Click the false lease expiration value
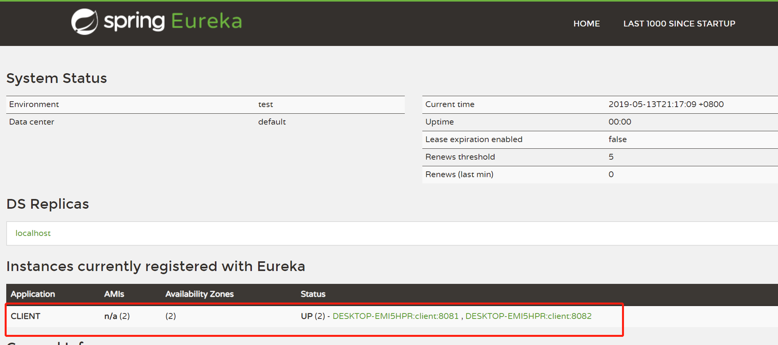Screen dimensions: 778x345 pyautogui.click(x=618, y=139)
